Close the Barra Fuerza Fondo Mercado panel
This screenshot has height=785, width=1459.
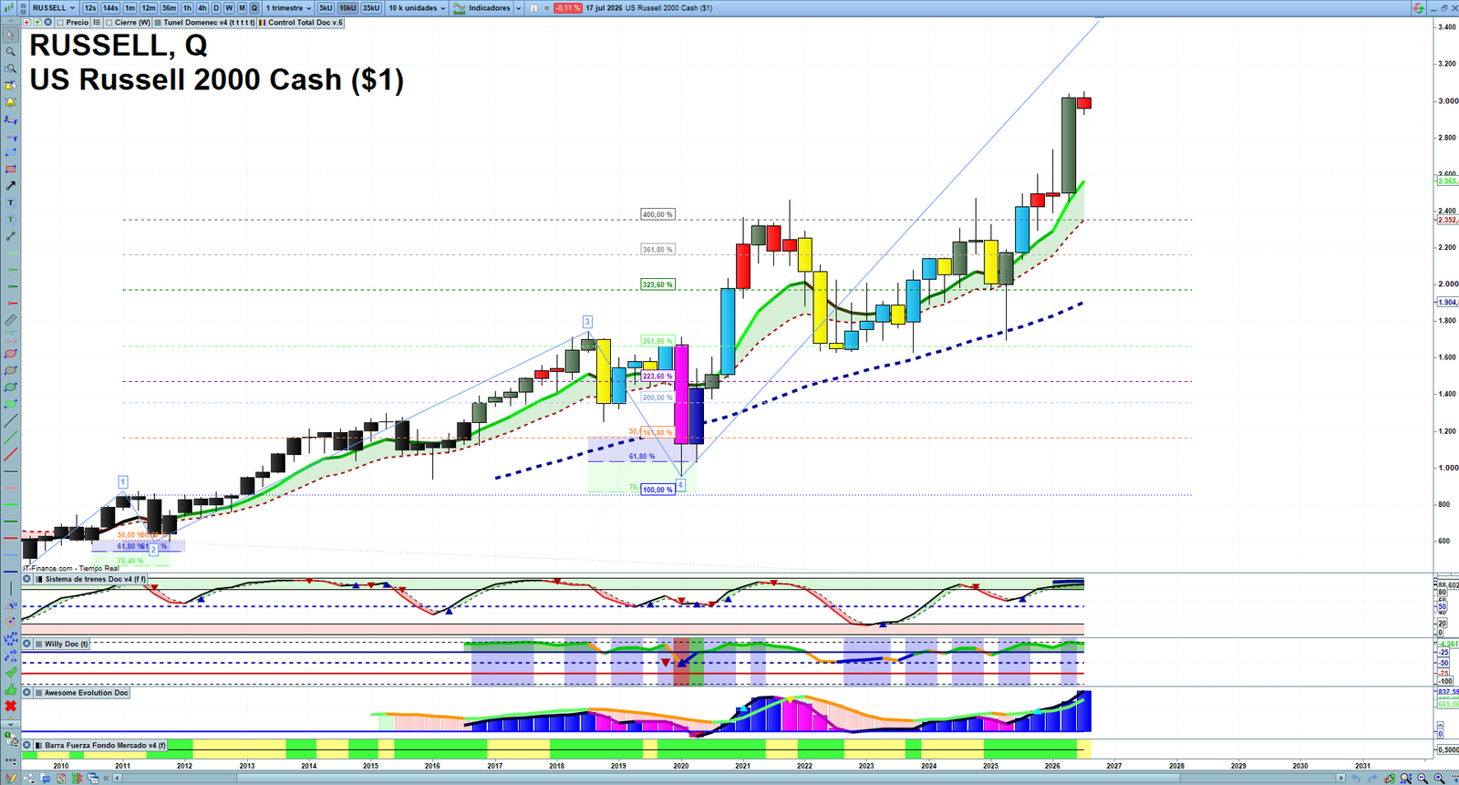point(27,745)
